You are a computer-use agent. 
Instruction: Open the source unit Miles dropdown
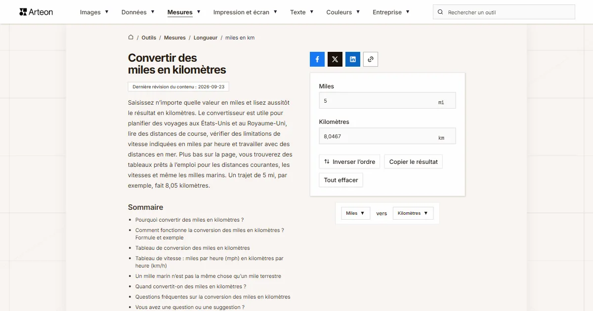click(356, 213)
